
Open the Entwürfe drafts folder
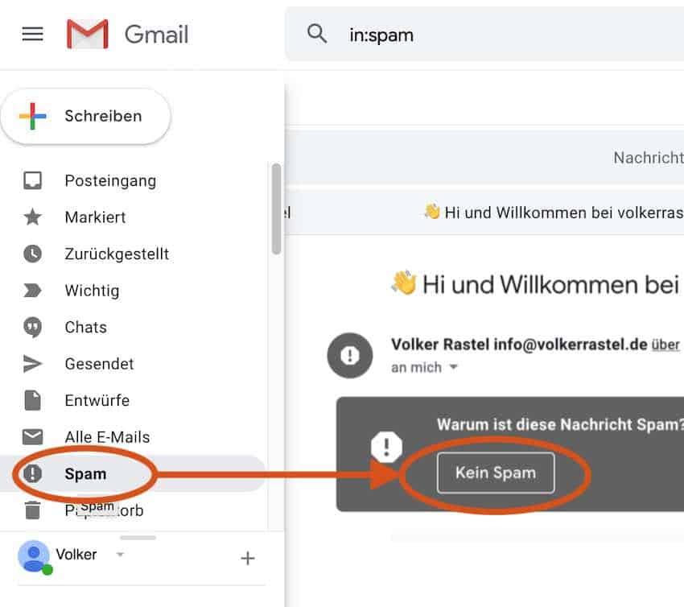pos(97,401)
